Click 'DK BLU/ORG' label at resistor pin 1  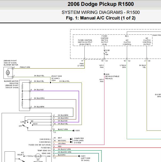click(39, 98)
